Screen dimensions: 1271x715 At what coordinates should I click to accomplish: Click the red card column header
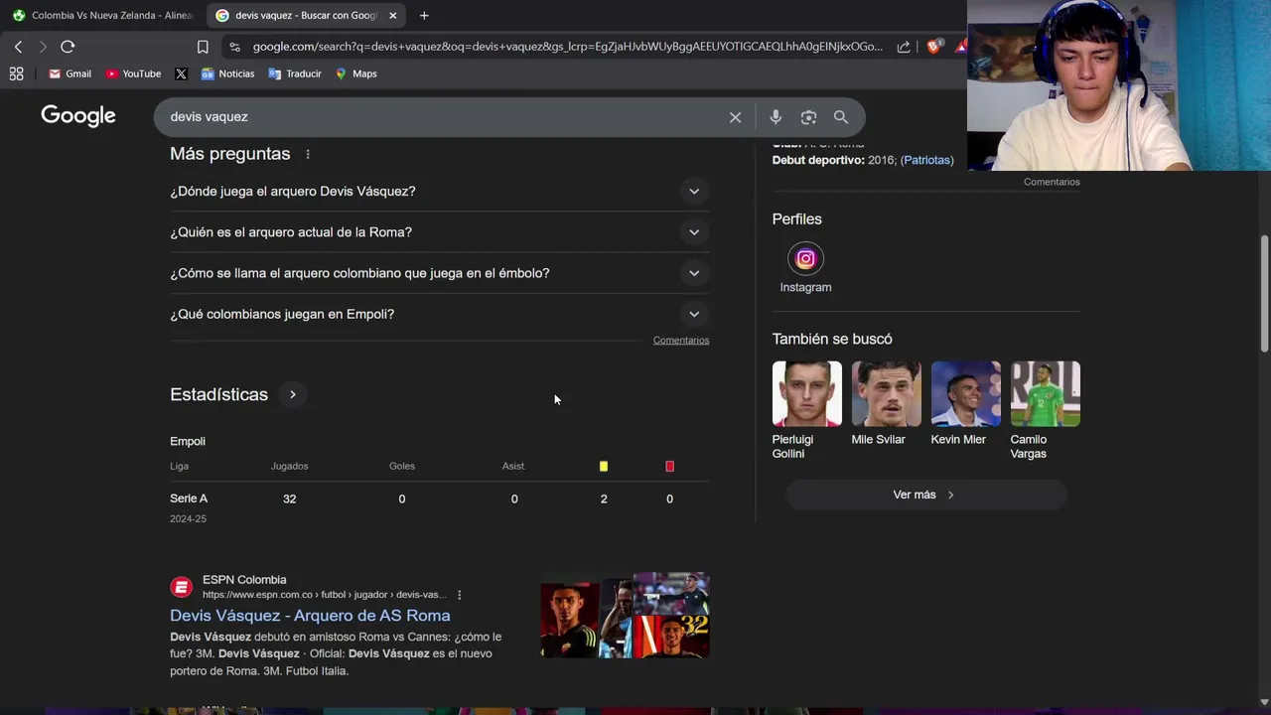pyautogui.click(x=669, y=466)
